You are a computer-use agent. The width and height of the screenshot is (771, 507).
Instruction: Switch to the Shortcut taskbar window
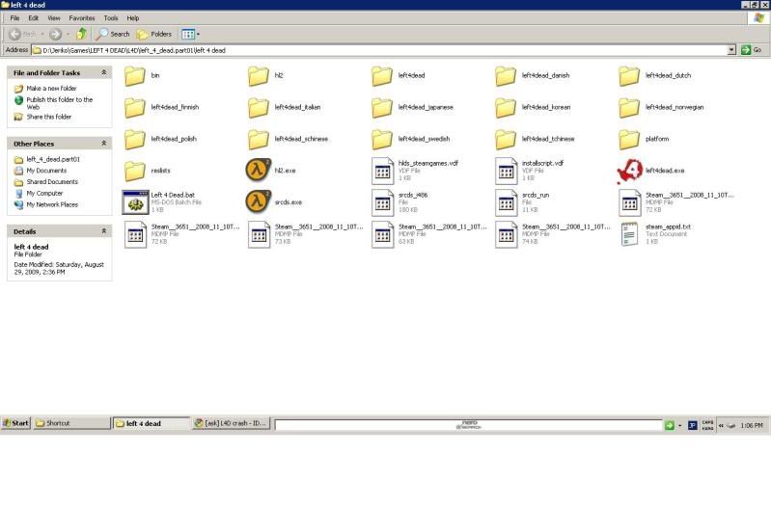pyautogui.click(x=71, y=423)
